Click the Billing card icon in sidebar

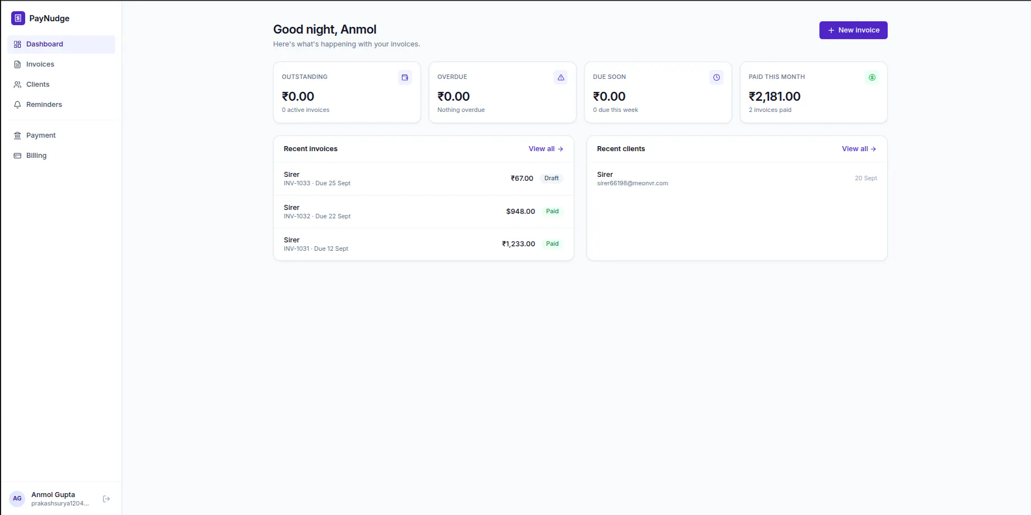pos(17,156)
